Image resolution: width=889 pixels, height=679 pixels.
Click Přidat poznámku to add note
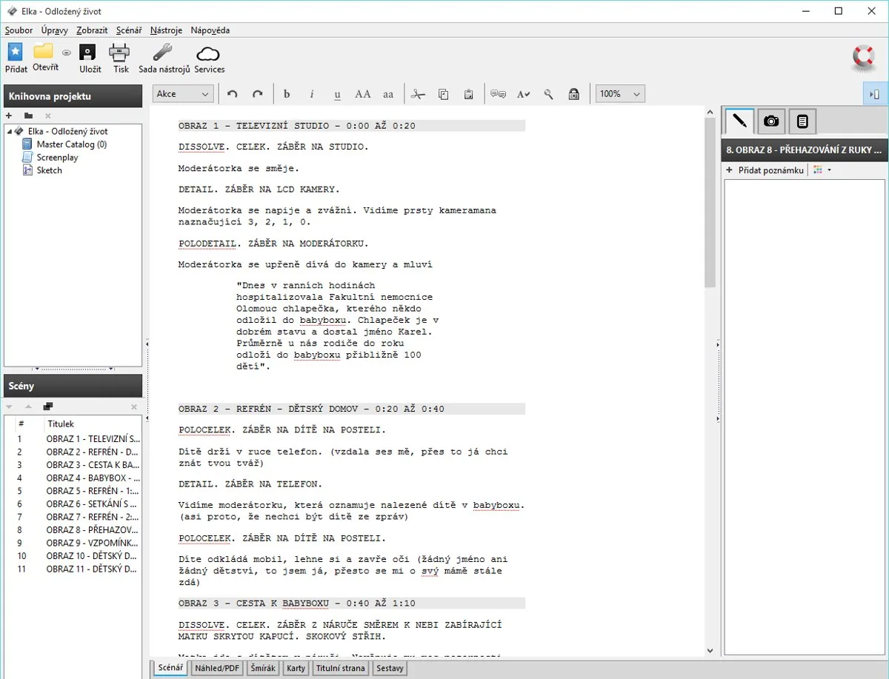[765, 170]
